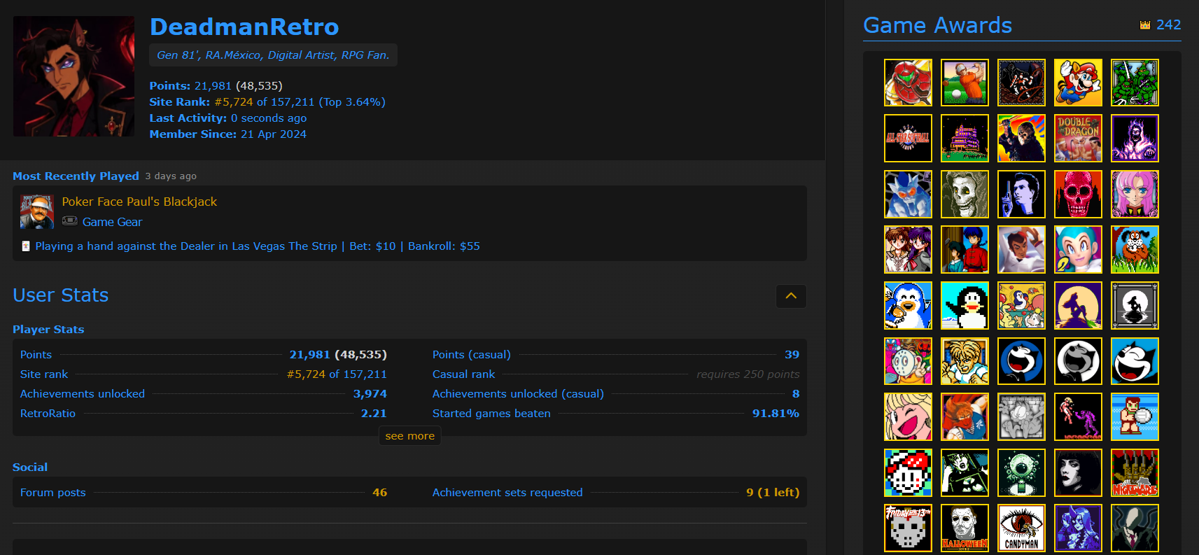Expand stats with see more
The image size is (1199, 555).
pyautogui.click(x=409, y=435)
